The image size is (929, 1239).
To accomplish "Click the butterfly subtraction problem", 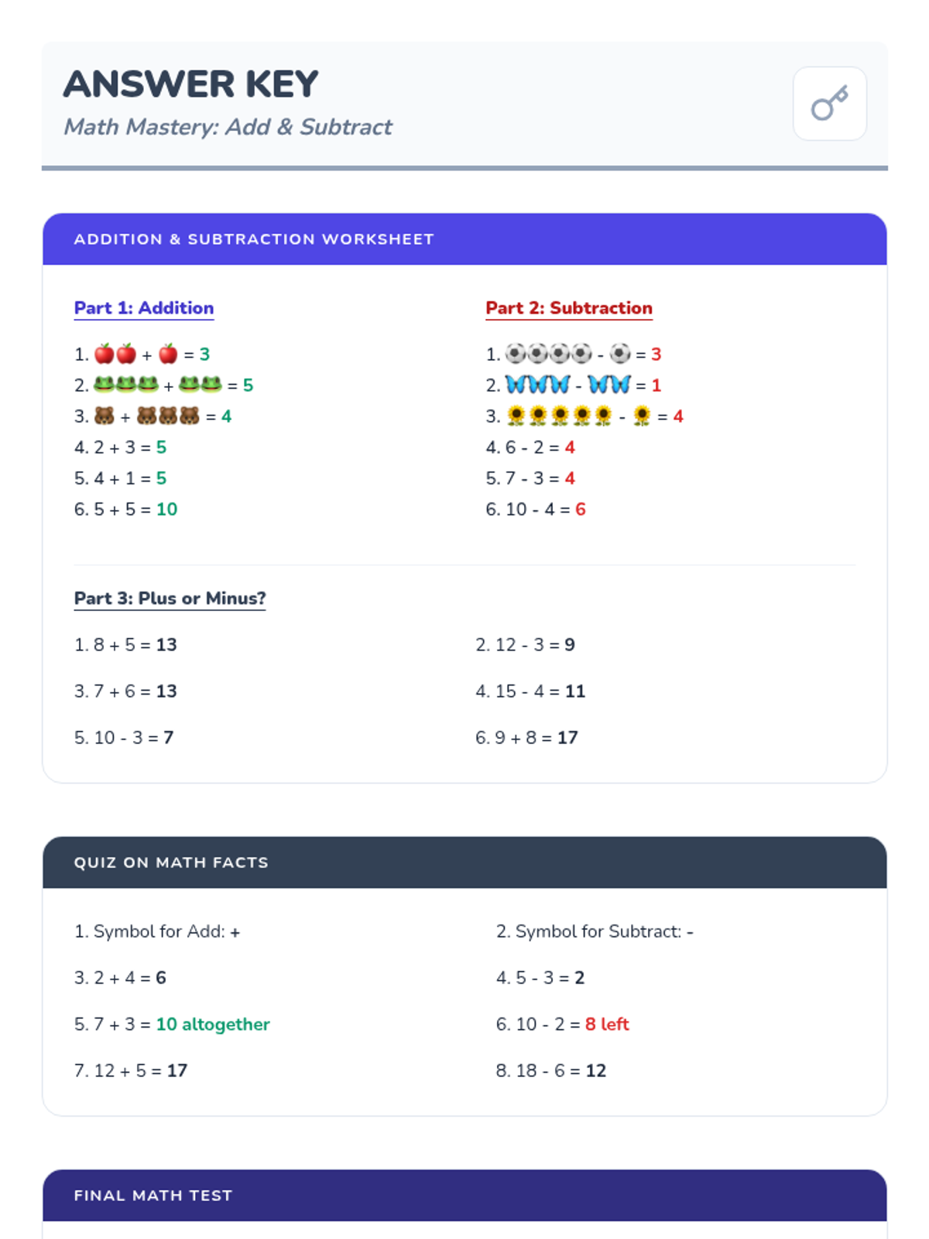I will tap(573, 386).
